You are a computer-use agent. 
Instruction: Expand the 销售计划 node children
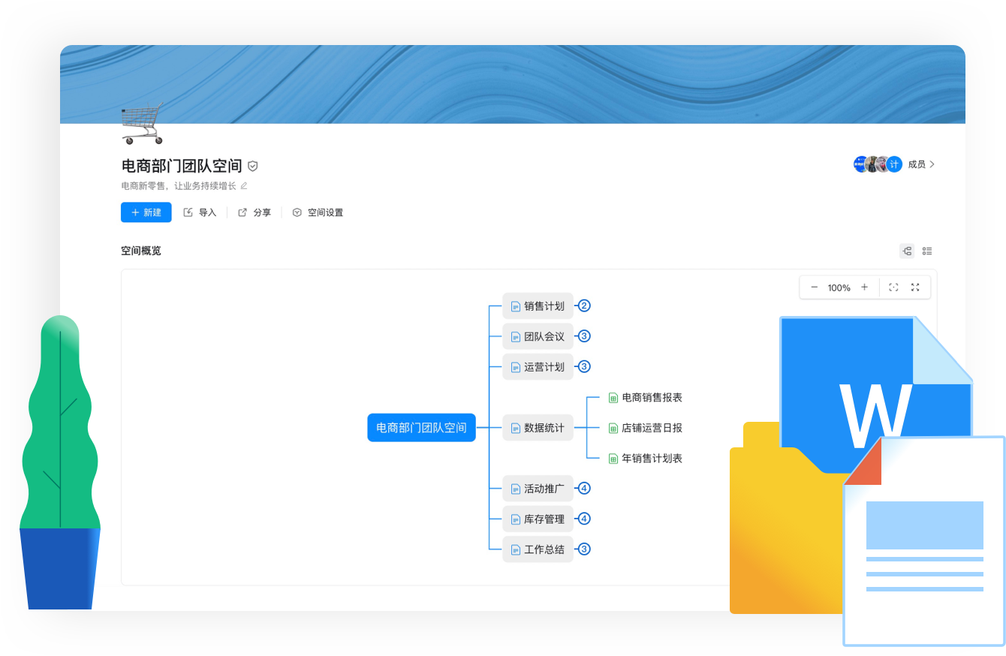click(584, 305)
